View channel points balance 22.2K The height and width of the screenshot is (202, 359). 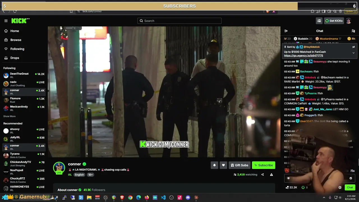click(x=291, y=187)
